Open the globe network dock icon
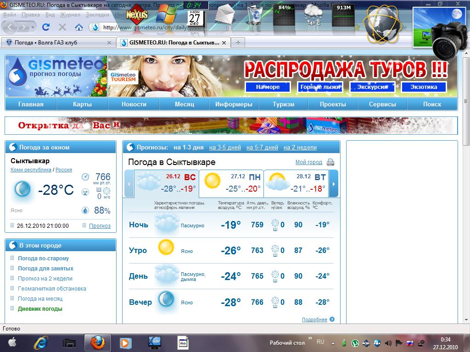Image resolution: width=470 pixels, height=352 pixels. (381, 25)
